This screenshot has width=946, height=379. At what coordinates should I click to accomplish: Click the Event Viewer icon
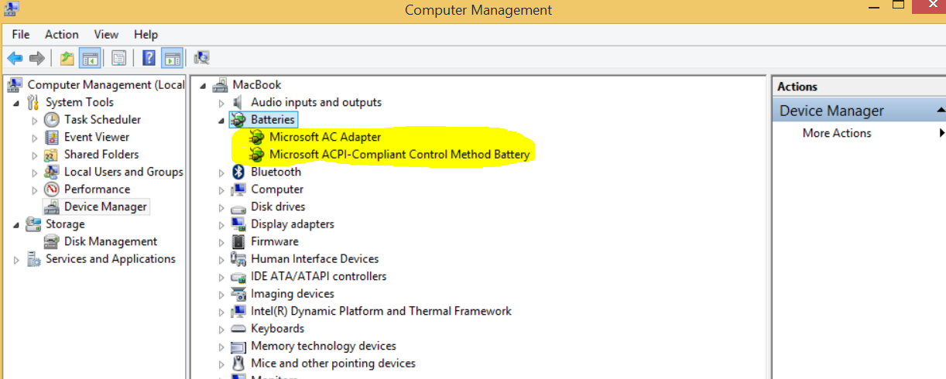click(52, 137)
